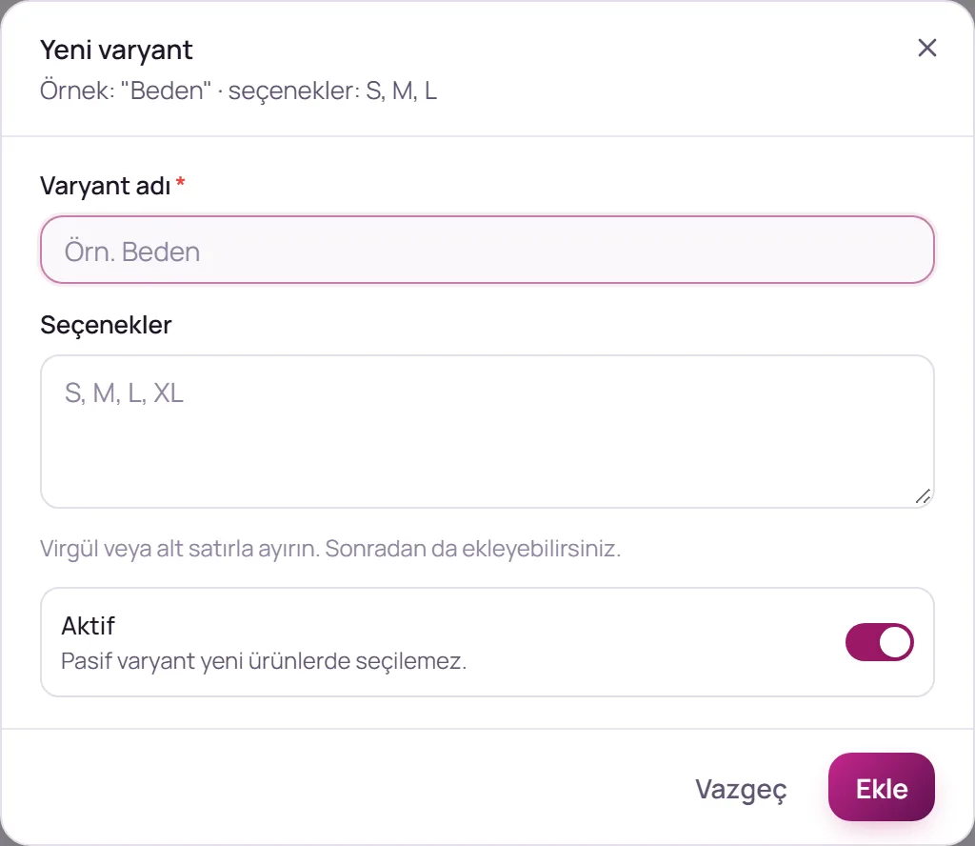Viewport: 975px width, 846px height.
Task: Click the "Yeni varyant" dialog title
Action: [116, 50]
